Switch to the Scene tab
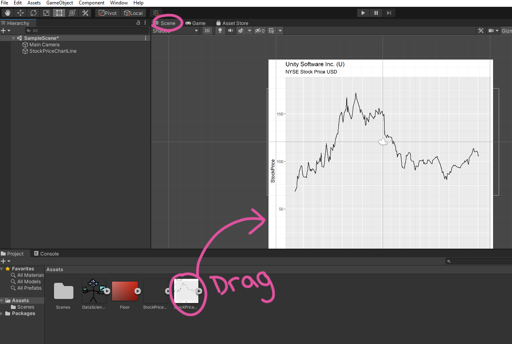Screen dimensions: 512x344 (x=165, y=23)
